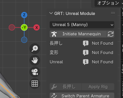Click the panel drag grip dots
Viewport: 123px width, 98px height.
[x=113, y=13]
